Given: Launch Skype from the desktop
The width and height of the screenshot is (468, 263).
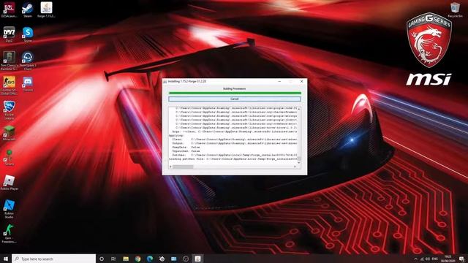Looking at the screenshot, I should pyautogui.click(x=28, y=34).
